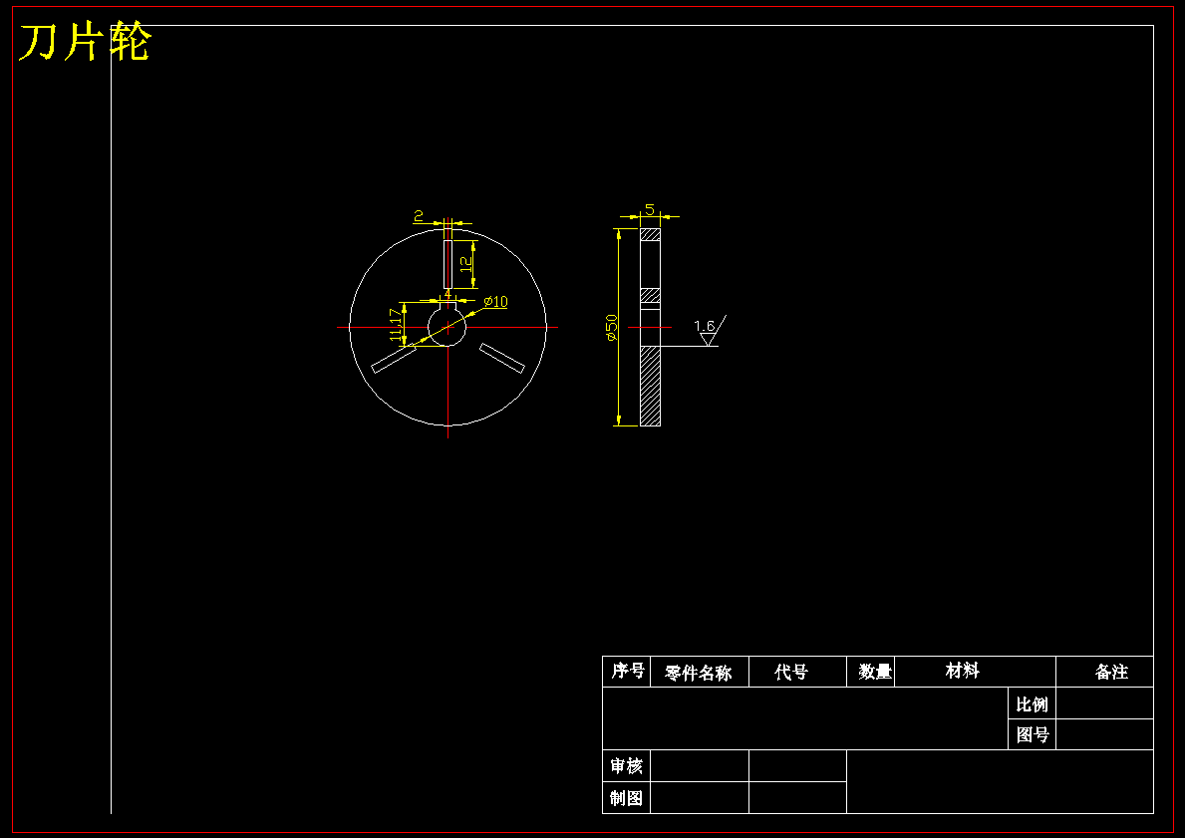The width and height of the screenshot is (1185, 838).
Task: Select the 材料 header cell
Action: [975, 671]
